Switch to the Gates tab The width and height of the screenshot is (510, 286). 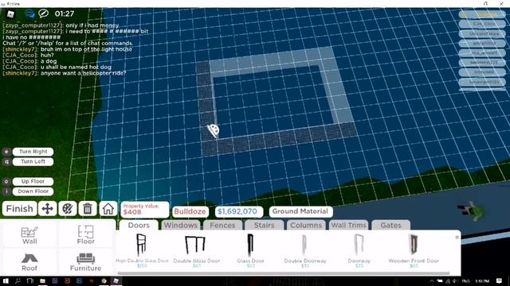[x=391, y=225]
